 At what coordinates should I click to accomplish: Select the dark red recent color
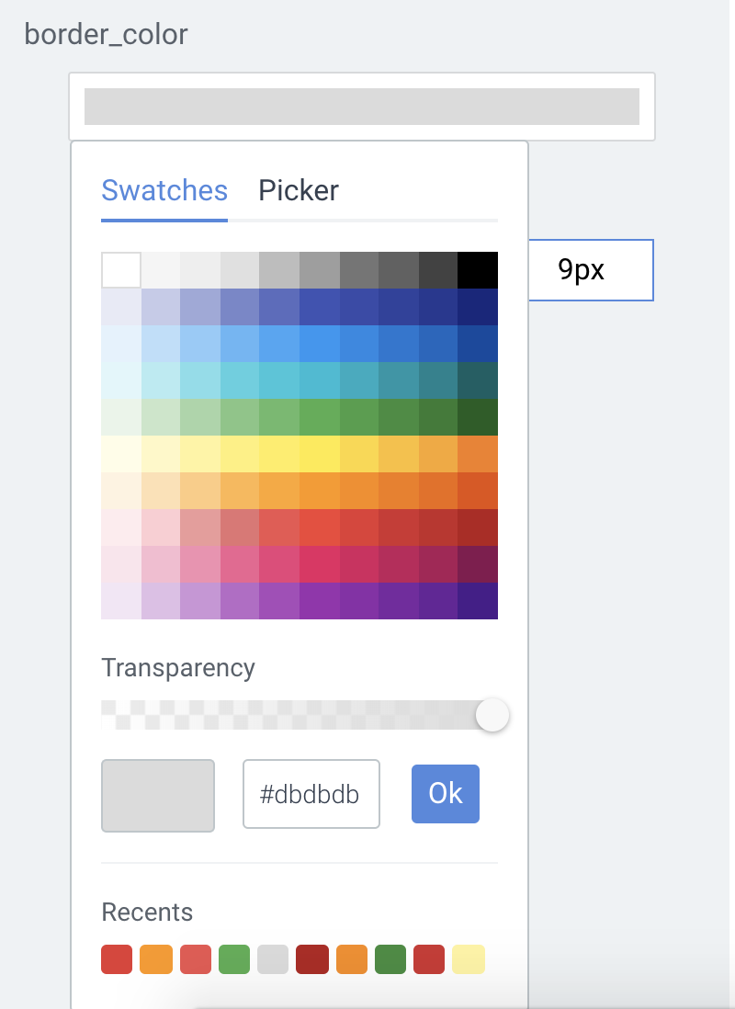coord(311,958)
